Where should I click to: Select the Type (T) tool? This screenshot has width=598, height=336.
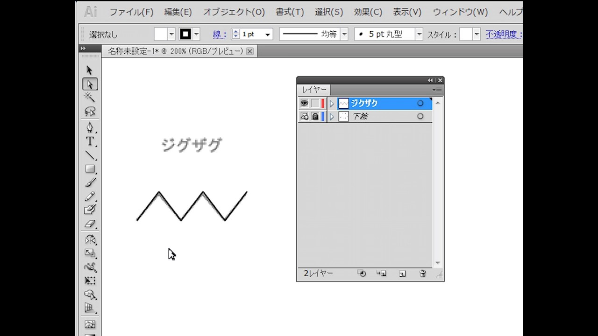point(90,141)
